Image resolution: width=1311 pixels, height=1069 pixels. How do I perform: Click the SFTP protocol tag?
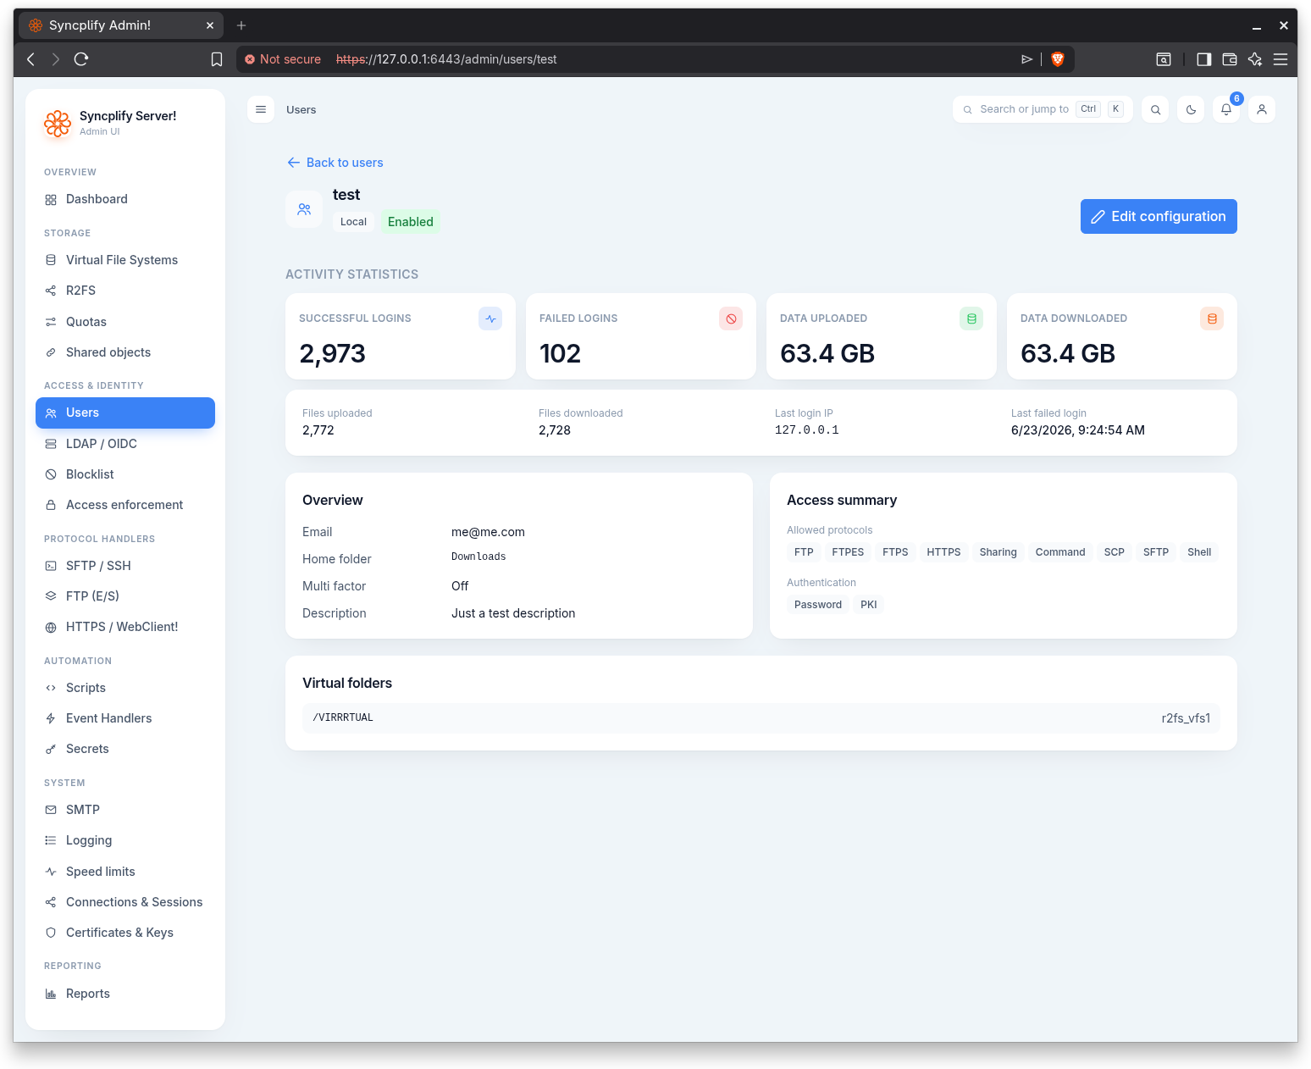click(1156, 552)
